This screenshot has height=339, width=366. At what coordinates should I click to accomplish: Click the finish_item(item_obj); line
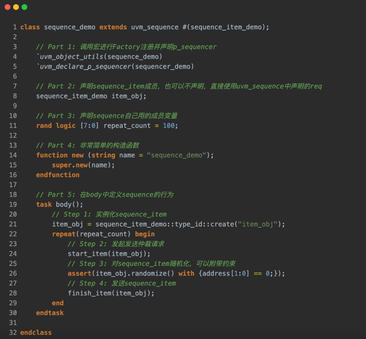[x=111, y=293]
